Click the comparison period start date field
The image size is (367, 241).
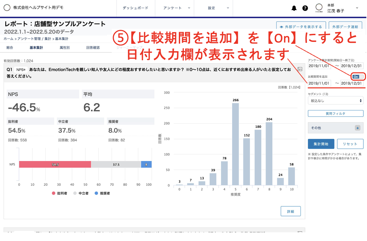pos(319,83)
